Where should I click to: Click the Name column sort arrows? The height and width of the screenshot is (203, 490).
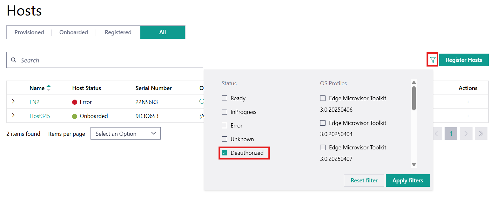tap(49, 88)
